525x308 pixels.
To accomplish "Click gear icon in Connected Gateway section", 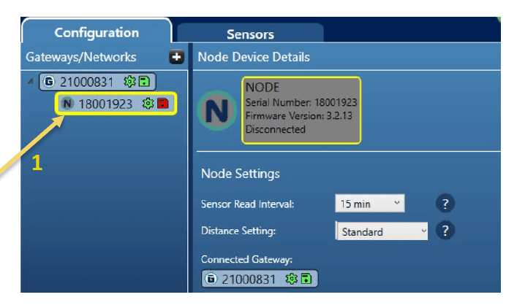I will pyautogui.click(x=291, y=279).
